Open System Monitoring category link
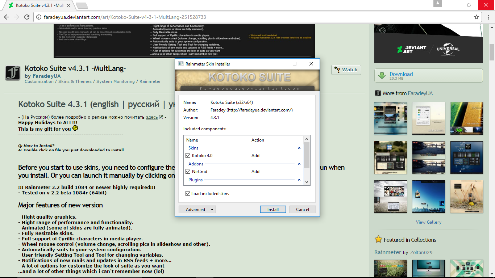 click(116, 81)
